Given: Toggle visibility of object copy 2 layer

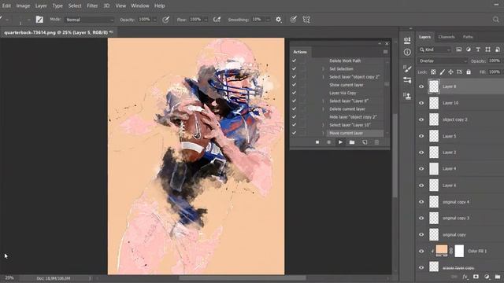Looking at the screenshot, I should click(x=421, y=119).
